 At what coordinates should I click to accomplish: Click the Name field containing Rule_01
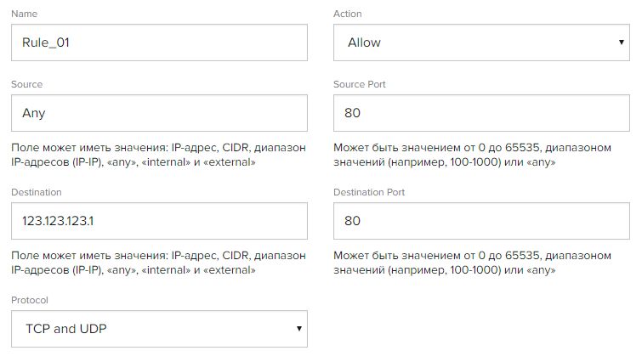(x=159, y=42)
